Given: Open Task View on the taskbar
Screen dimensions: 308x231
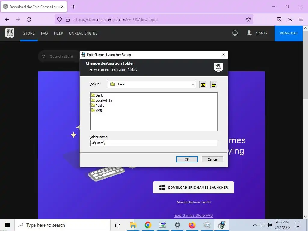Looking at the screenshot, I should tap(118, 225).
